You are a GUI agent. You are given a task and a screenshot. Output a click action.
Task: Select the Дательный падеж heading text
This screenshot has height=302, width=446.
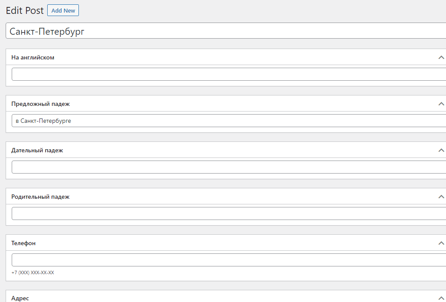point(37,150)
